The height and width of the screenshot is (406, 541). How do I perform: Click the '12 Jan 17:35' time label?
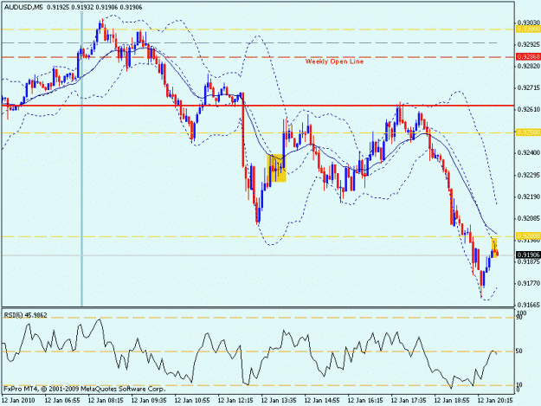[x=409, y=400]
